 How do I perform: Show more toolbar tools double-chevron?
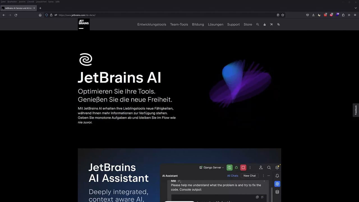[x=349, y=15]
